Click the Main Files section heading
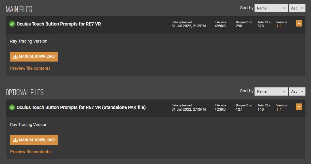This screenshot has width=311, height=164. (x=19, y=9)
